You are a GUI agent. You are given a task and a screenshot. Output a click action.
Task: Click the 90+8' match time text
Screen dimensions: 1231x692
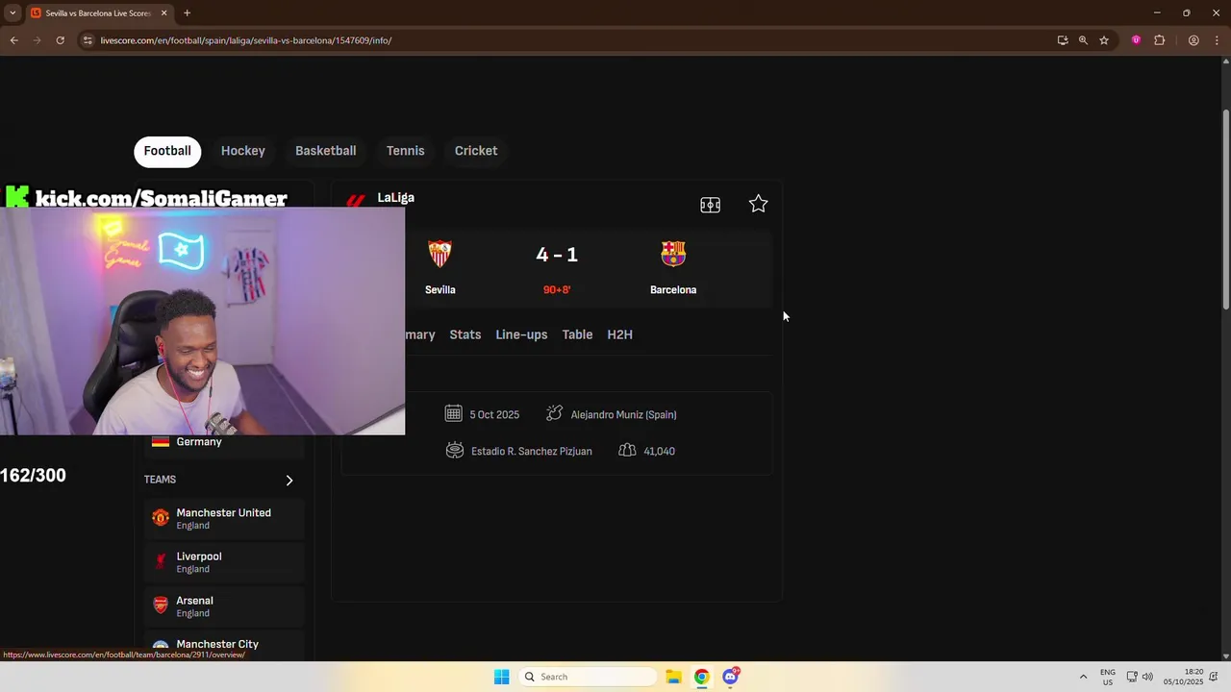click(557, 289)
